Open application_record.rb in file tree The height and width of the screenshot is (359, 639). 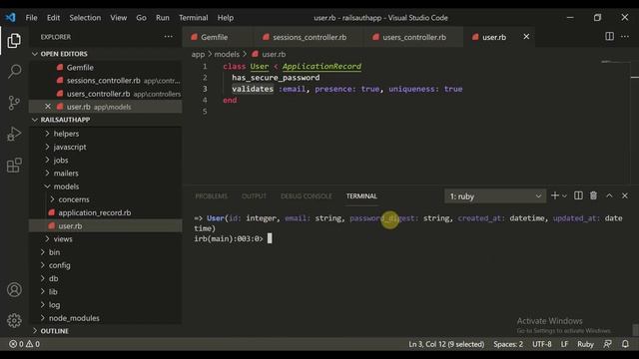(95, 212)
